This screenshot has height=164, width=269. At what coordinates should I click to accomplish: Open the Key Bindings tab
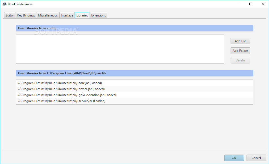(26, 15)
